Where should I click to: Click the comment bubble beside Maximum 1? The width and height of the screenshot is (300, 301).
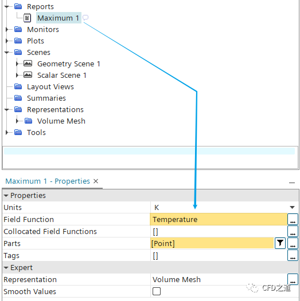pos(85,18)
